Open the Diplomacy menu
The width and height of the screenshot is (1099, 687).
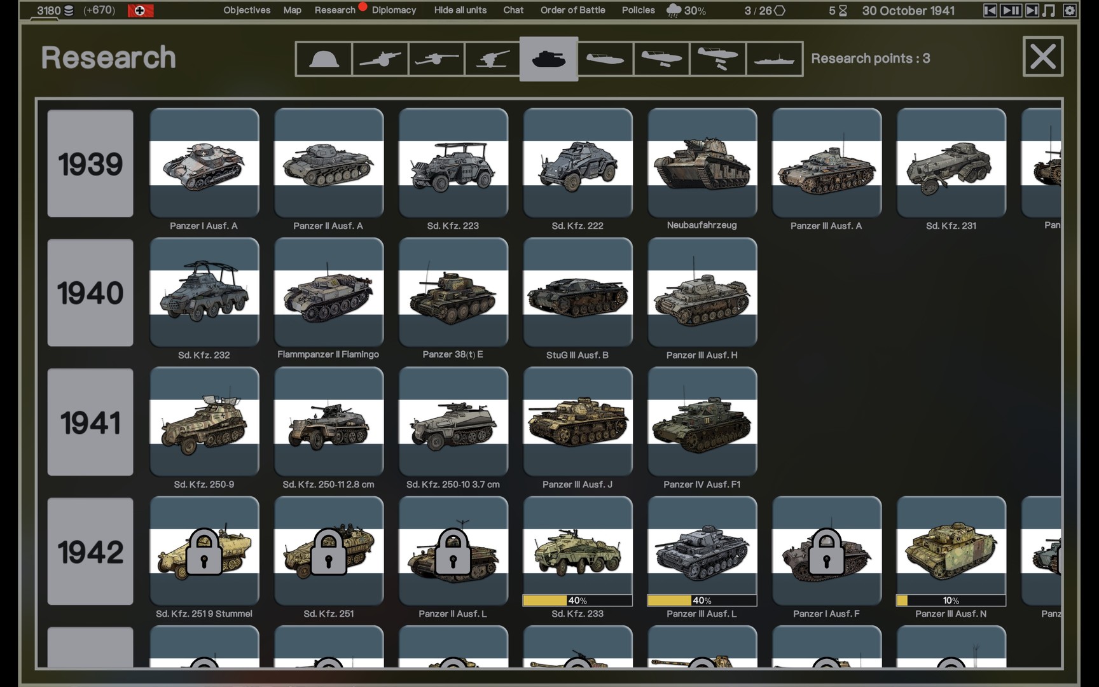[x=394, y=10]
